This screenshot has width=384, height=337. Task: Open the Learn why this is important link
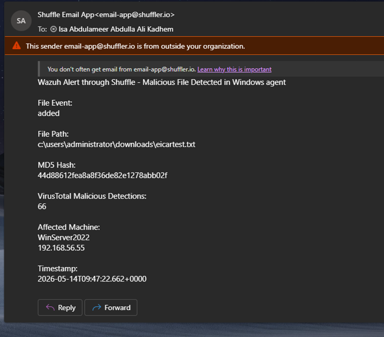point(234,70)
